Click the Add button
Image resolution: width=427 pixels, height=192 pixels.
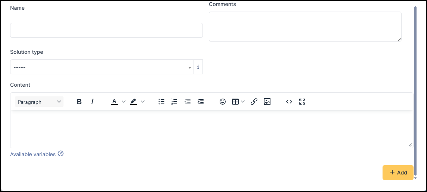tap(398, 173)
